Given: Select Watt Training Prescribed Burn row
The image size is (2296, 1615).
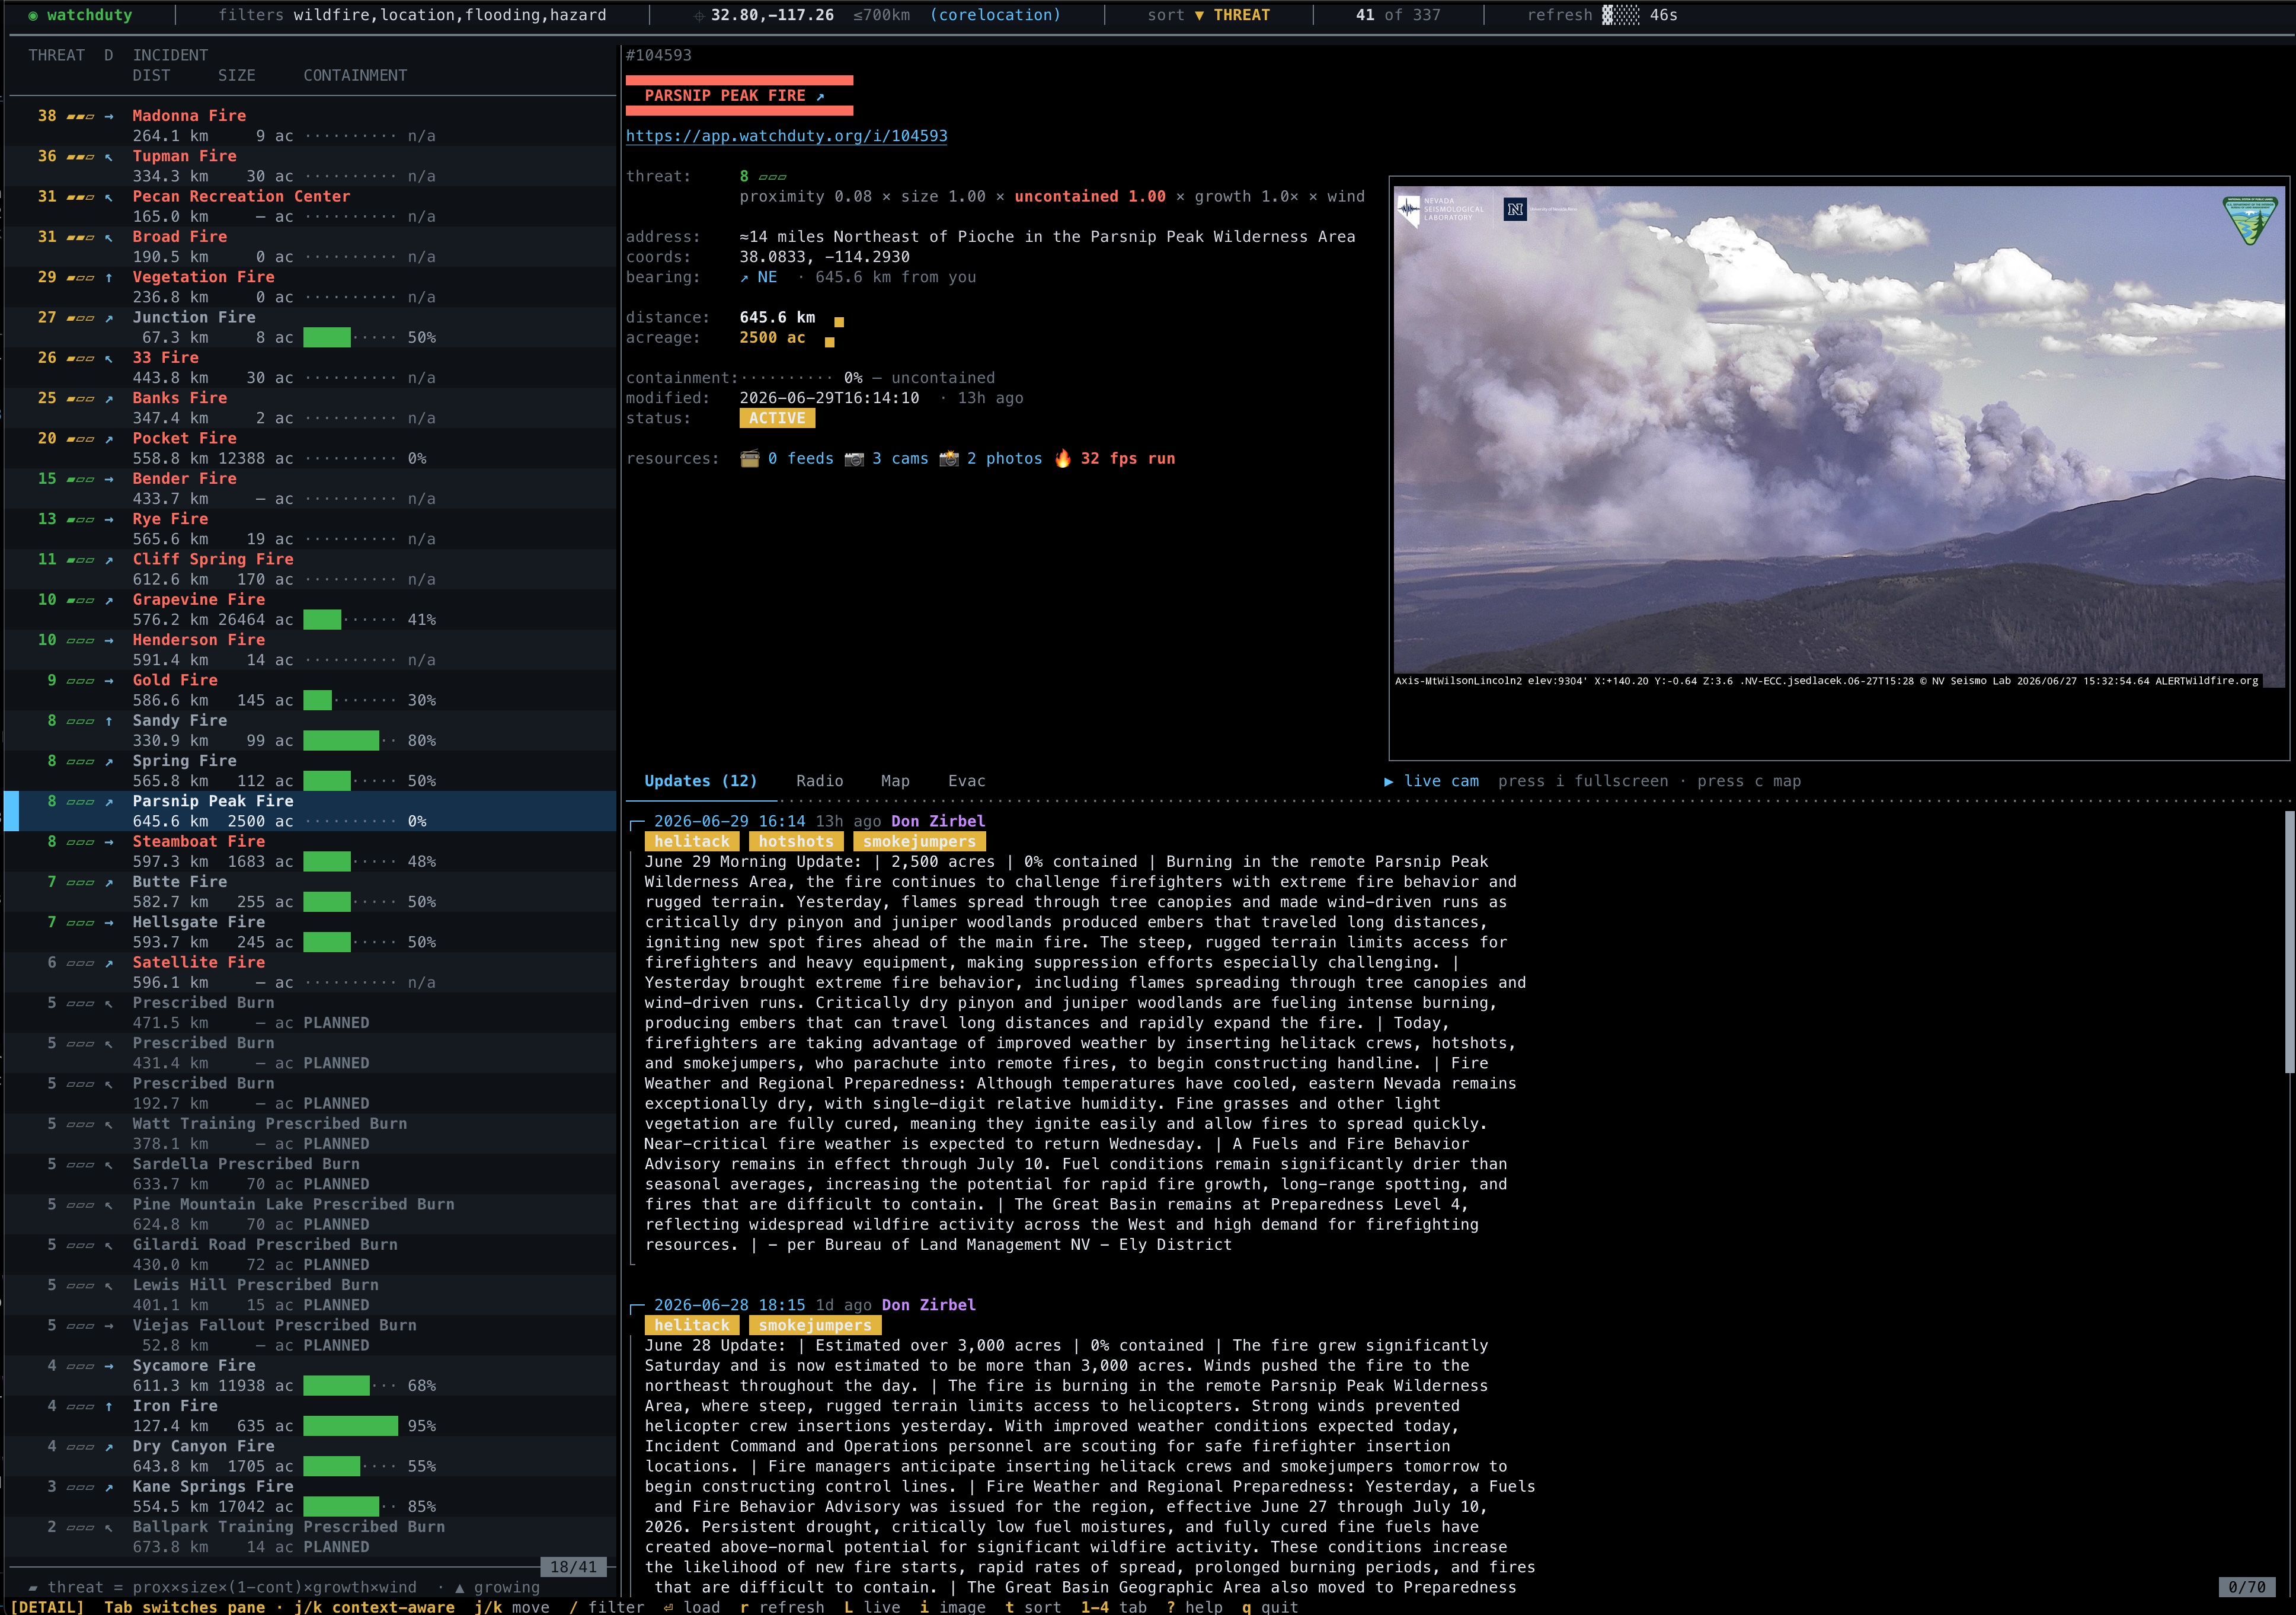Looking at the screenshot, I should [x=310, y=1134].
